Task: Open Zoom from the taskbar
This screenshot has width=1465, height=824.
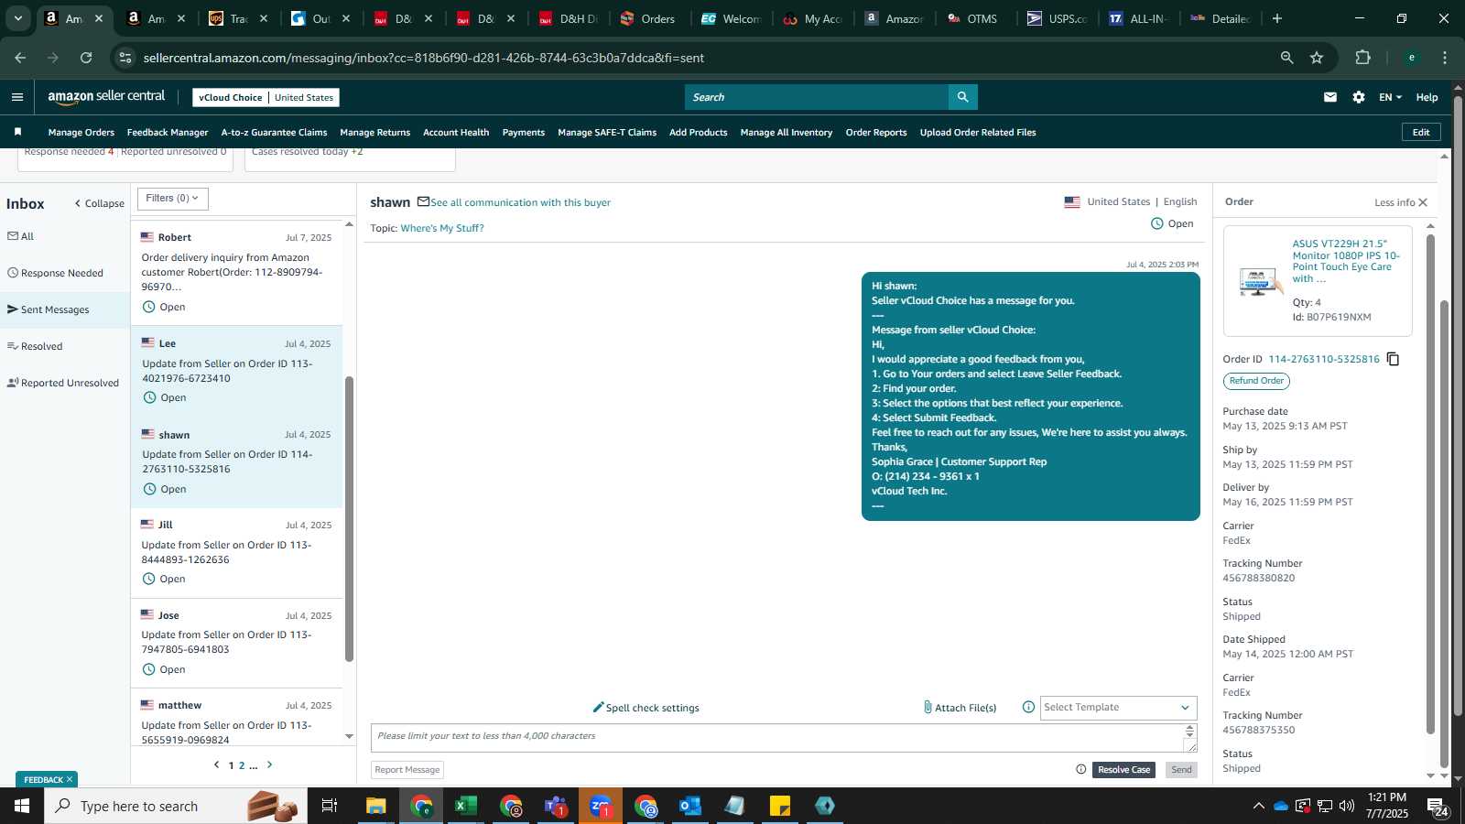Action: (x=601, y=806)
